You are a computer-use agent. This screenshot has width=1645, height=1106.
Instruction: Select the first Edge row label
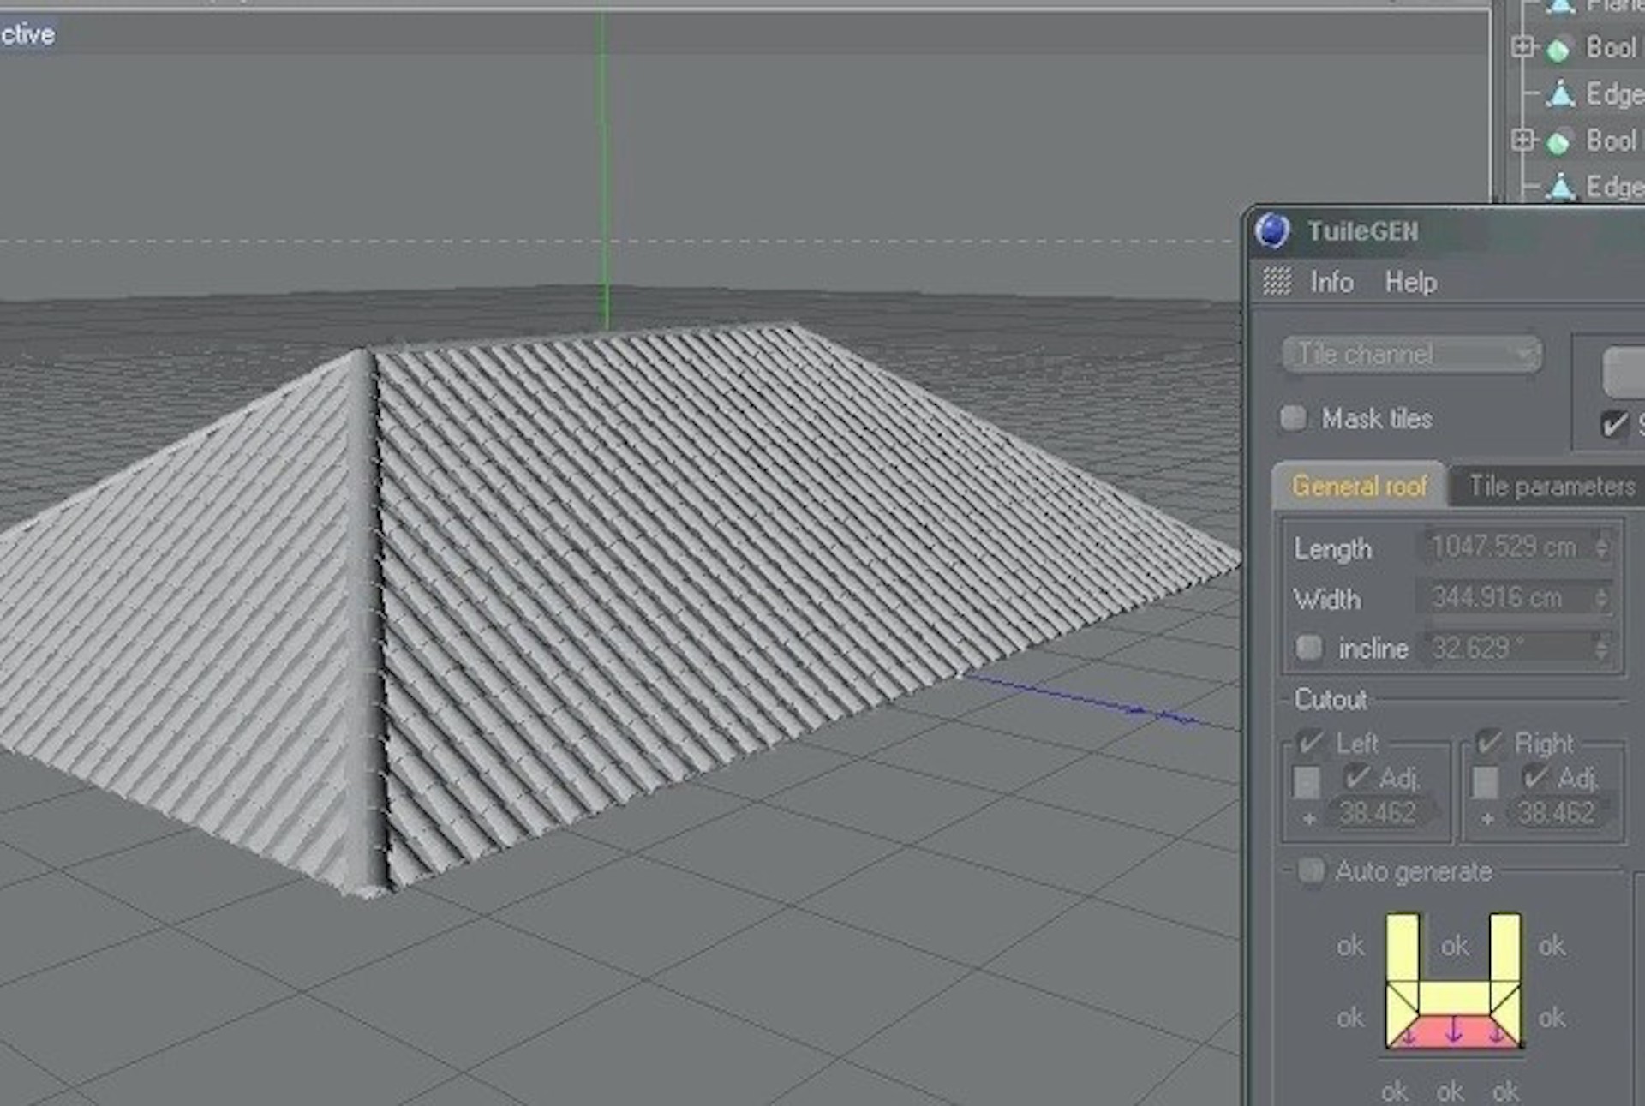tap(1614, 94)
